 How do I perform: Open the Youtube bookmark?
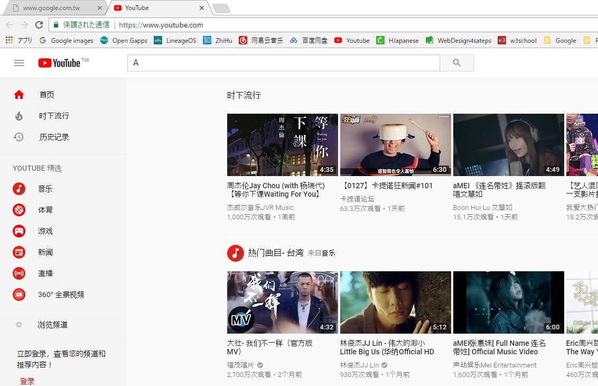352,40
